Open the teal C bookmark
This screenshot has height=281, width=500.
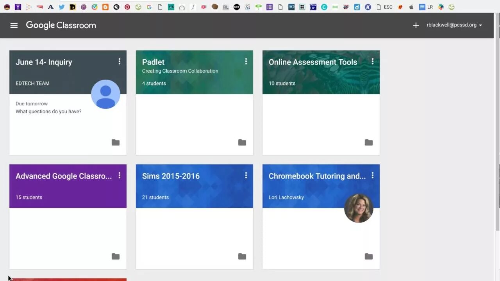click(x=324, y=7)
